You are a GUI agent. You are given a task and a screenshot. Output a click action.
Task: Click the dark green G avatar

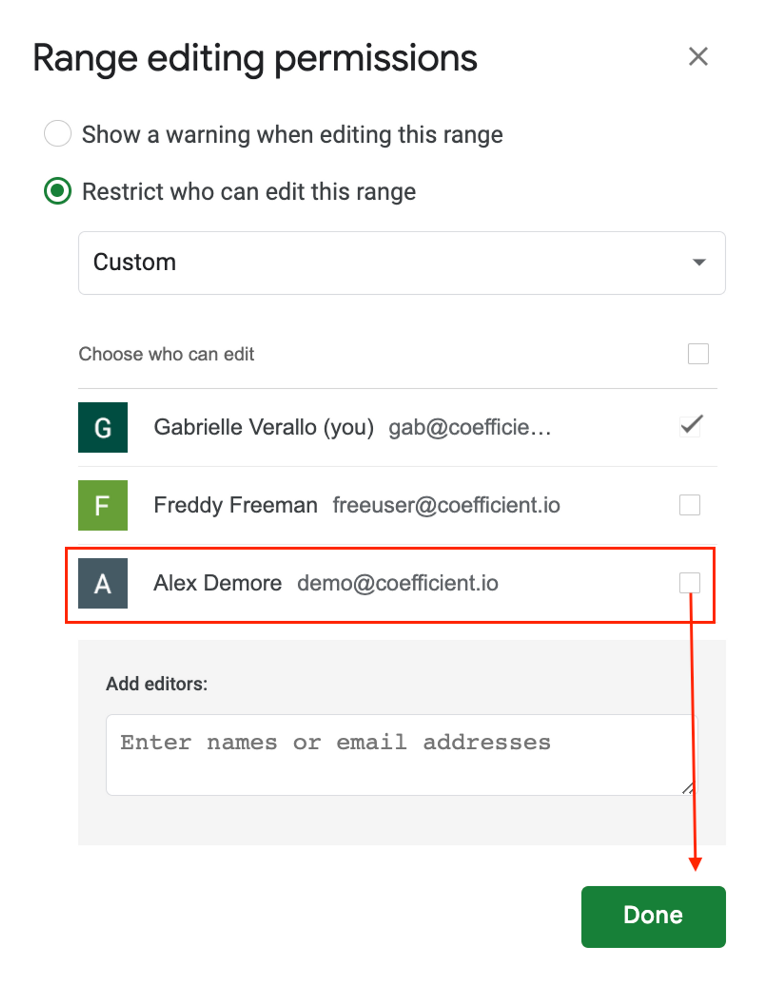point(103,427)
